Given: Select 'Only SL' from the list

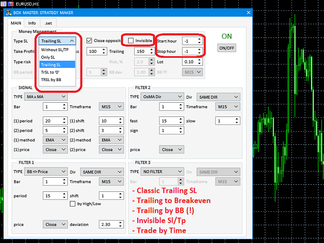Looking at the screenshot, I should [50, 57].
